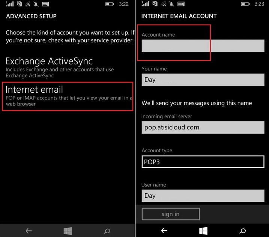Go back using the arrow under the sign in button
The height and width of the screenshot is (237, 269).
(164, 231)
